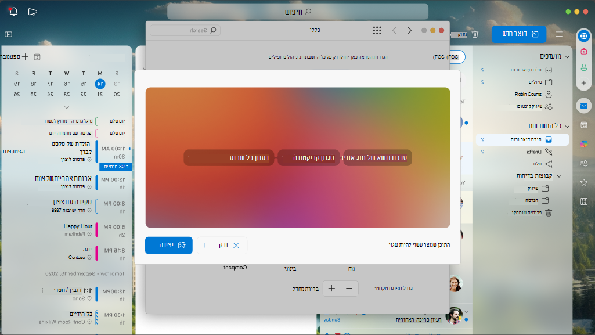Click the Create button (יצירה)
The width and height of the screenshot is (595, 335).
click(x=169, y=245)
